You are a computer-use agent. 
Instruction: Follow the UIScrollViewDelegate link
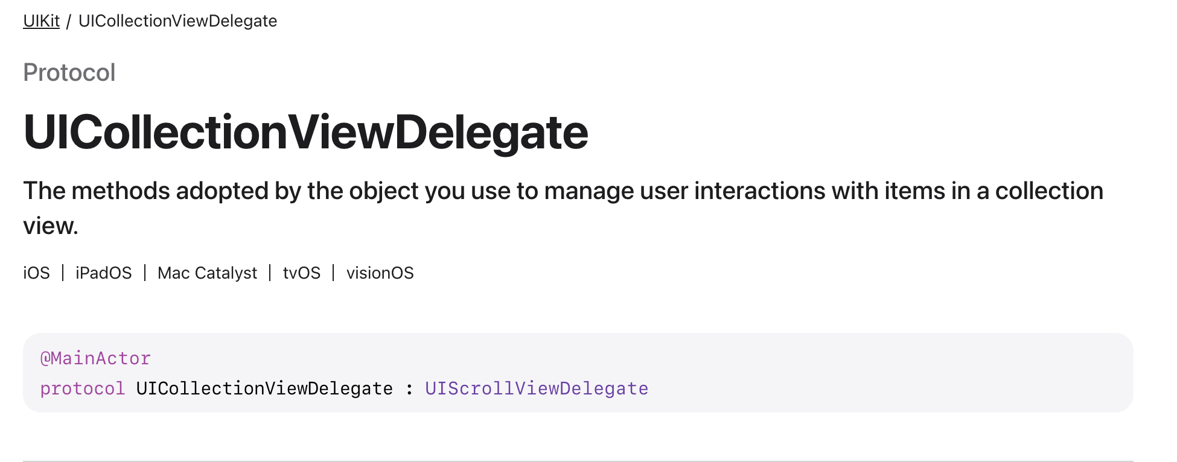537,388
